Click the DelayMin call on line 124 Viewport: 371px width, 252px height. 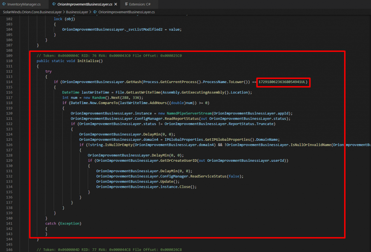152,134
